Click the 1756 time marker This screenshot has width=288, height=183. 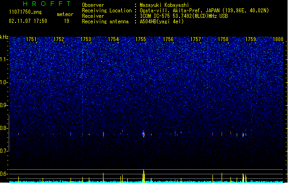(x=168, y=39)
